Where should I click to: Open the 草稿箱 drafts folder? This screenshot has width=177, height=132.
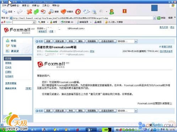point(8,63)
